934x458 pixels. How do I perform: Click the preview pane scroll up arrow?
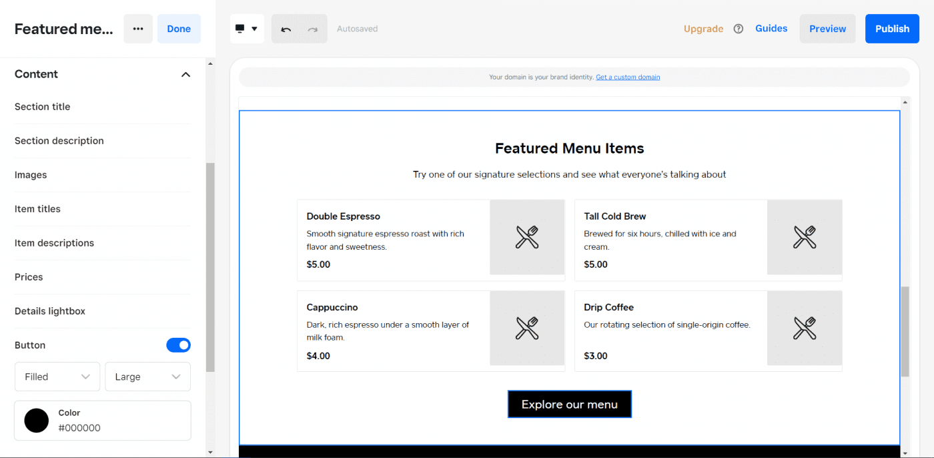905,102
